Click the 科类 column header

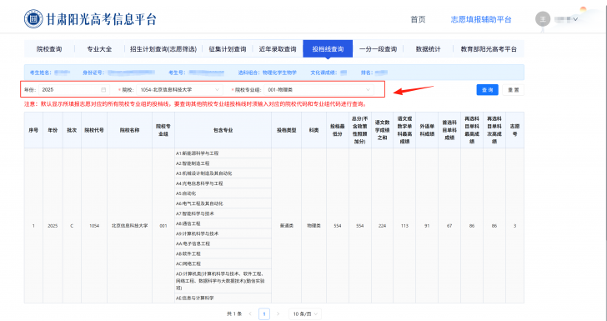pos(314,130)
